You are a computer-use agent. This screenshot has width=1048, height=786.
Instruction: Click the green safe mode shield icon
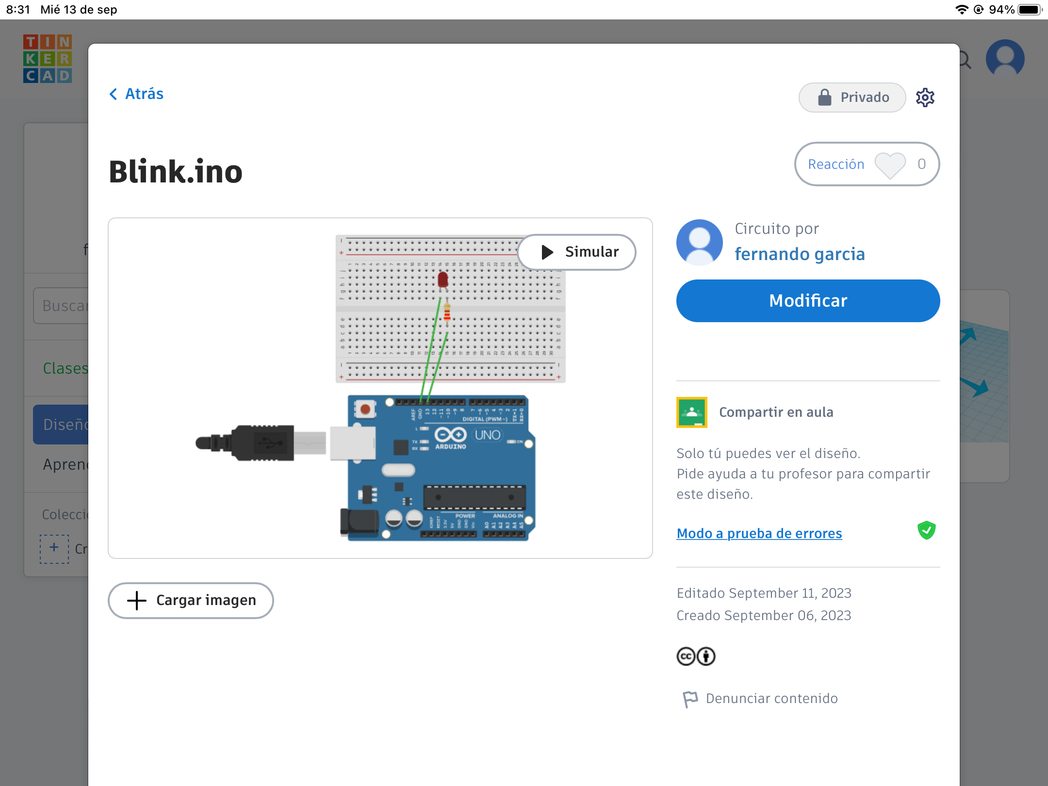pos(926,530)
